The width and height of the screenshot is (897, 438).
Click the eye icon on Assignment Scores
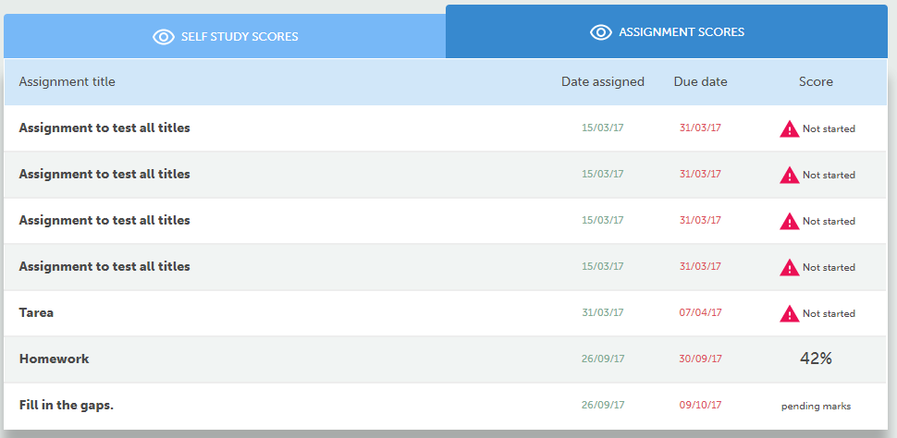pyautogui.click(x=601, y=32)
